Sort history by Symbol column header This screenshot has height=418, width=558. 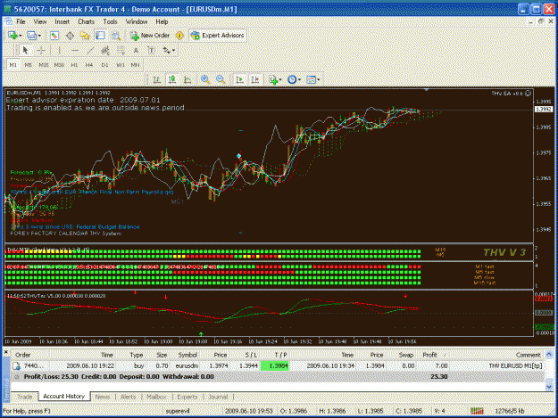click(x=187, y=355)
